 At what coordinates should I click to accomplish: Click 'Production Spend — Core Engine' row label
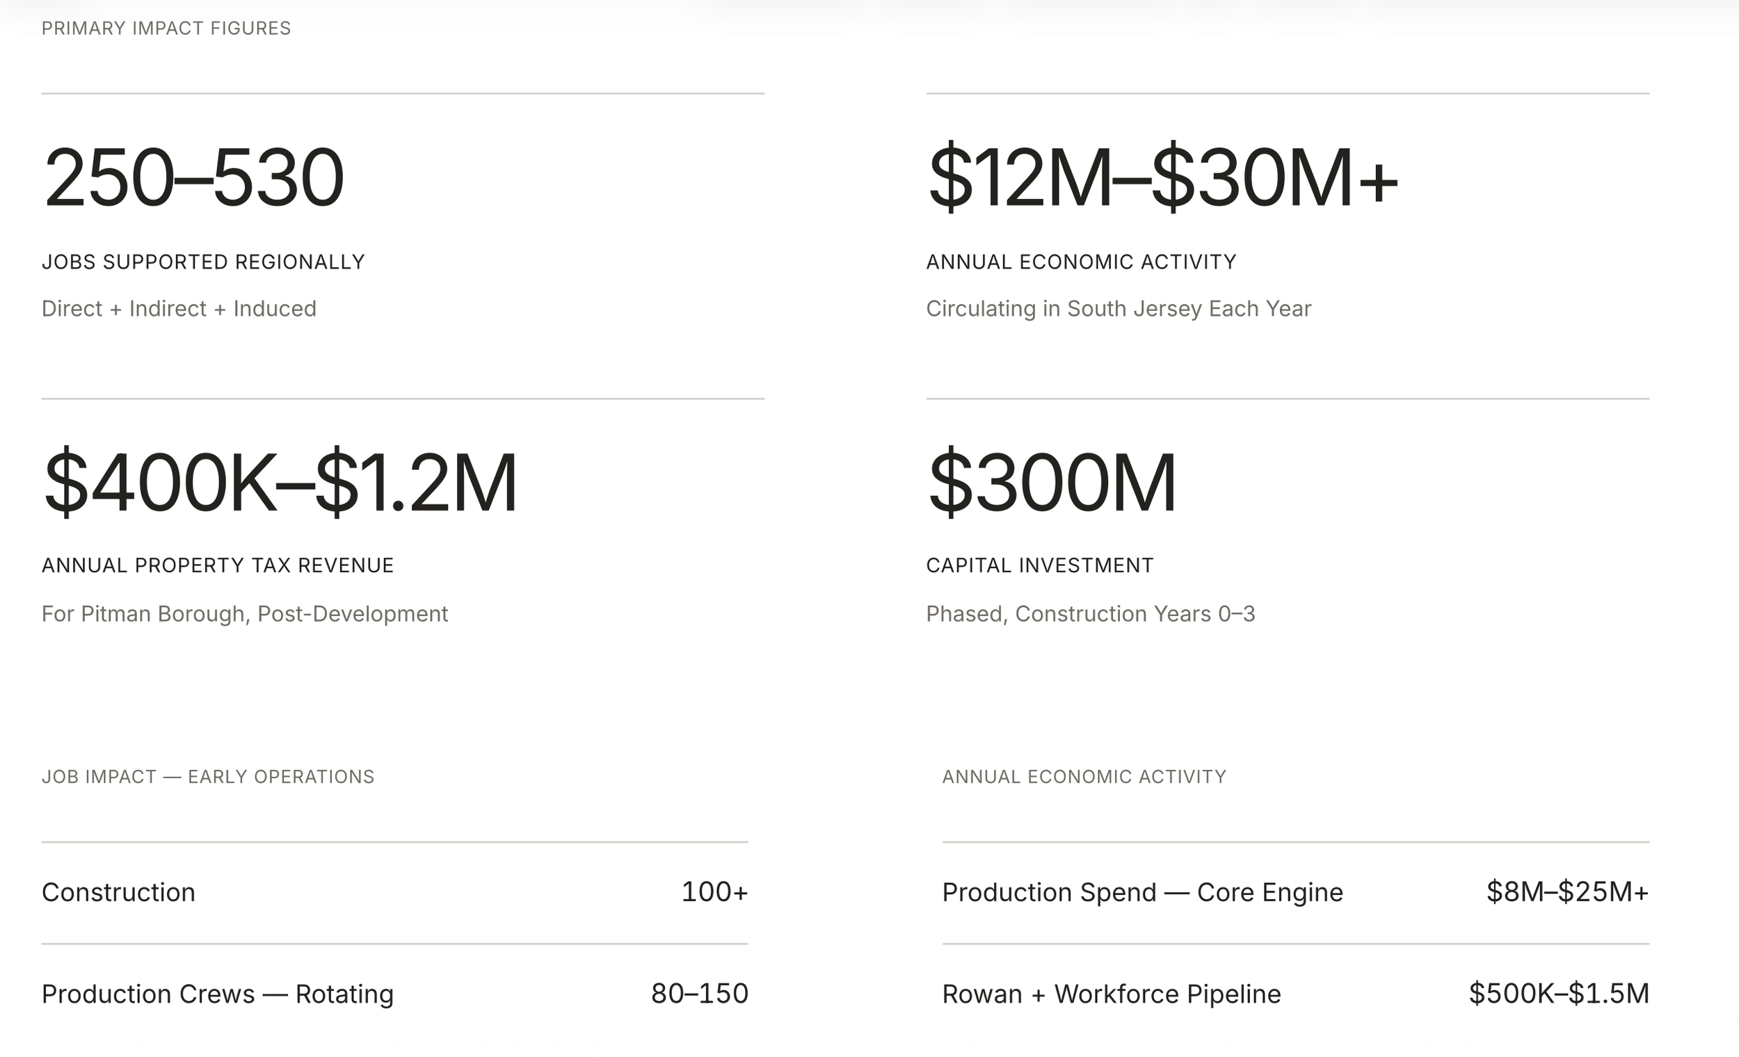(1143, 892)
